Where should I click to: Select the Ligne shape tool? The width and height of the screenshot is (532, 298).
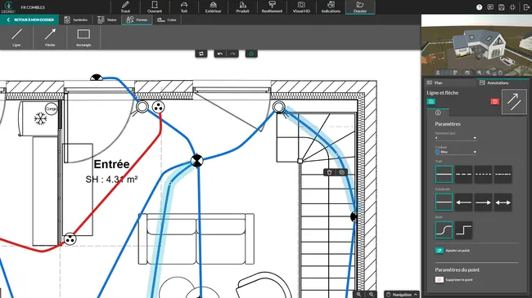point(16,38)
